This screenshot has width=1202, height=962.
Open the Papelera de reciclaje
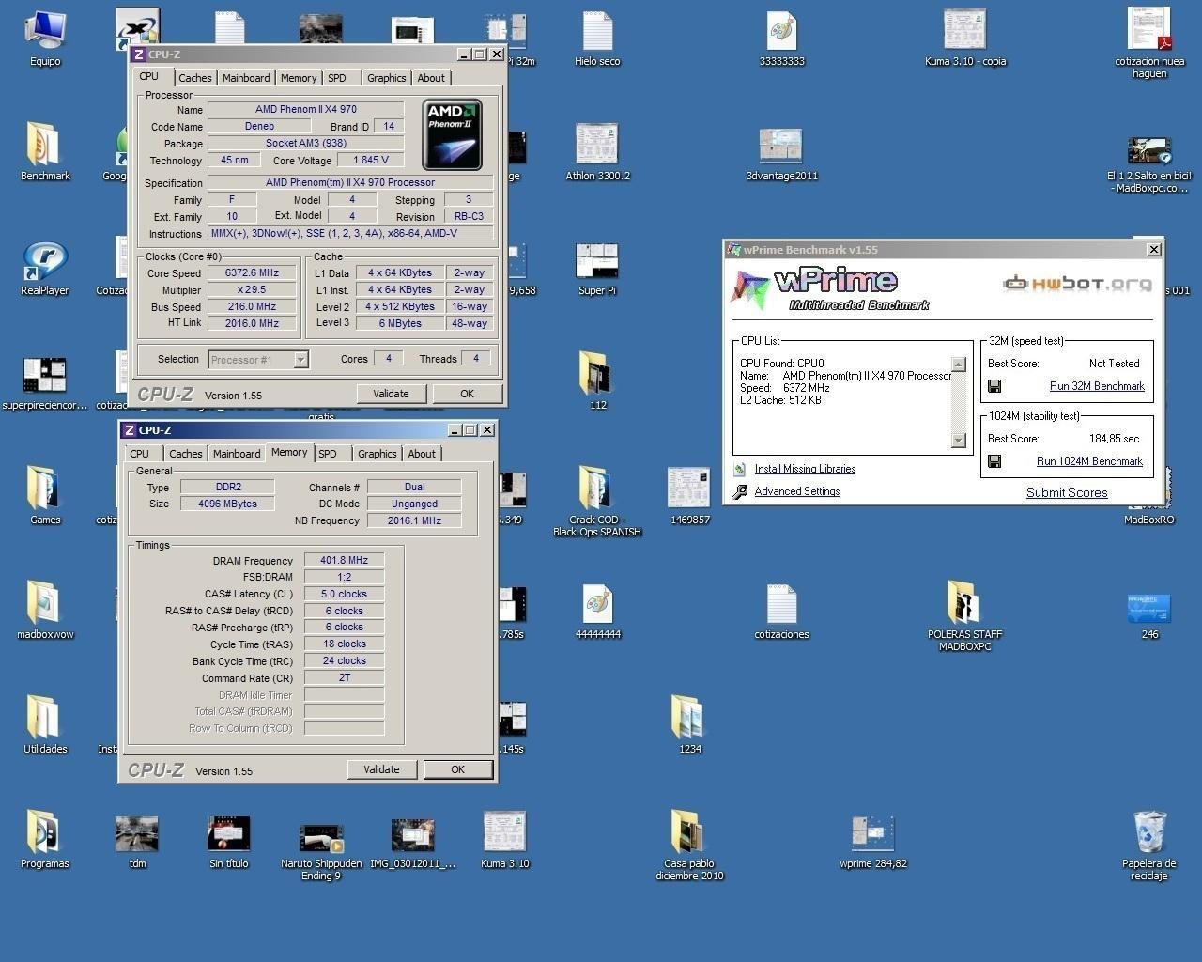(1149, 844)
